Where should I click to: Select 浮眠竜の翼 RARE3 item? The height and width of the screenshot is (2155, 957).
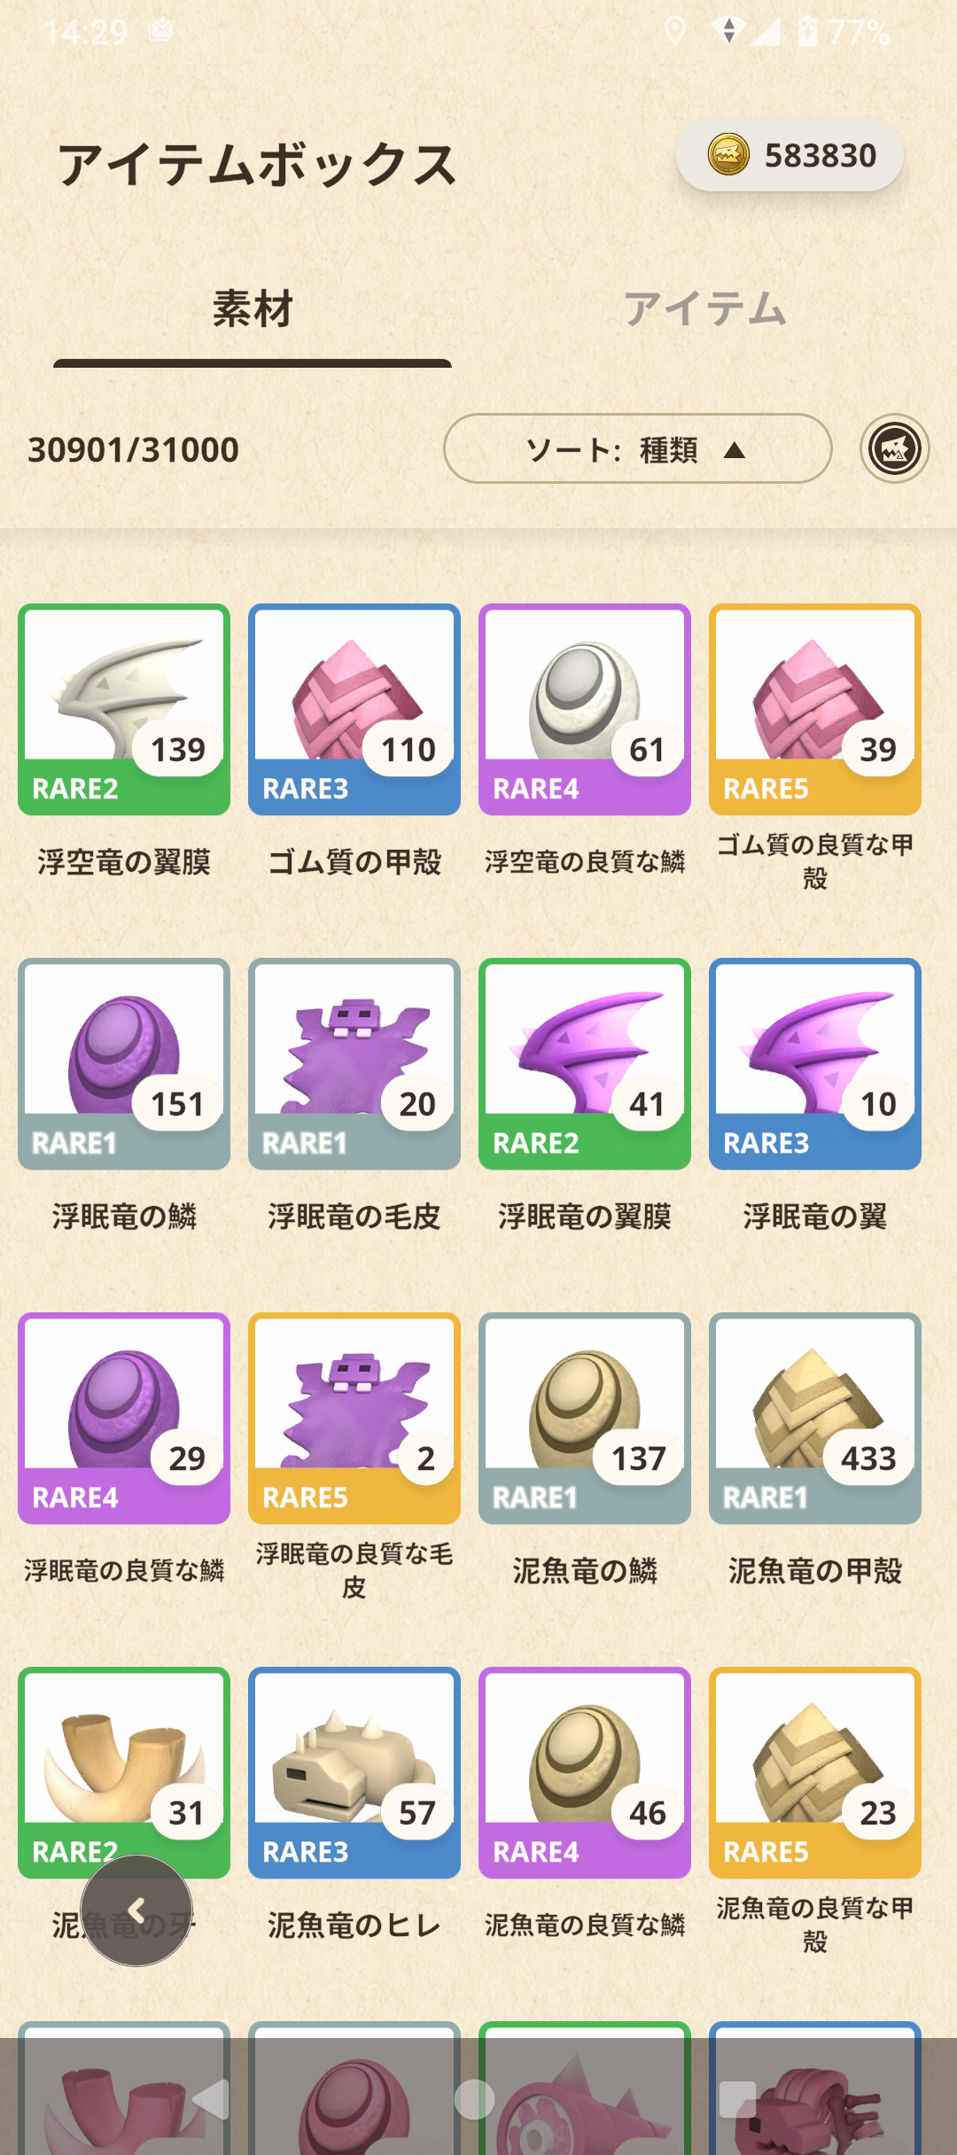pyautogui.click(x=815, y=1064)
